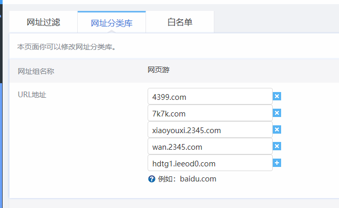Click the hdtg1.ieeod0.com URL field

210,163
